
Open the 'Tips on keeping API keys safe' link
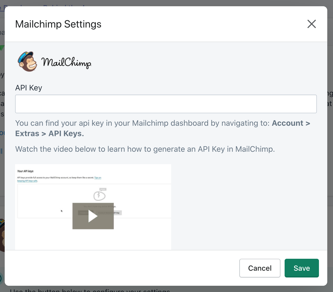98,178
